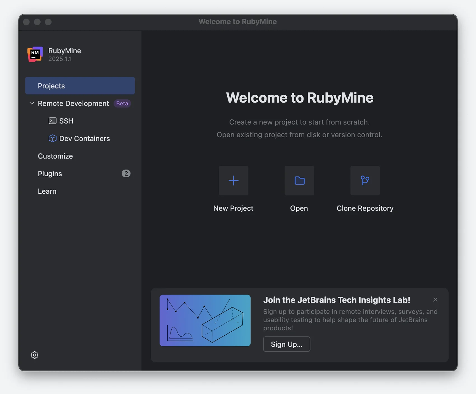Screen dimensions: 476x394
Task: Click the RubyMine RM logo
Action: 35,54
